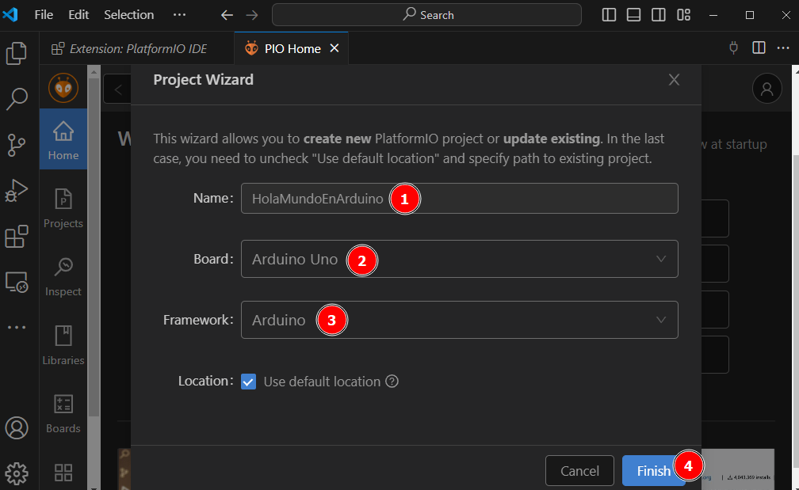
Task: Open the PIO Inspect section
Action: click(63, 275)
